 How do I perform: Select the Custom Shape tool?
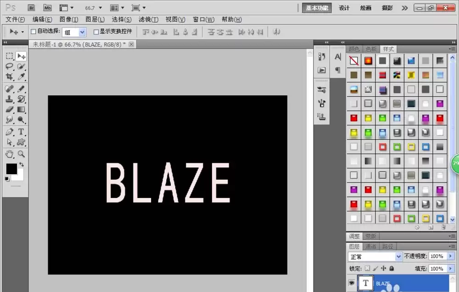point(21,142)
